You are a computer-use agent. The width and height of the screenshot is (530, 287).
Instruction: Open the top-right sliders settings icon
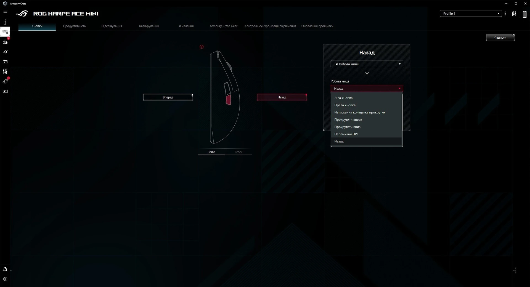pyautogui.click(x=514, y=14)
